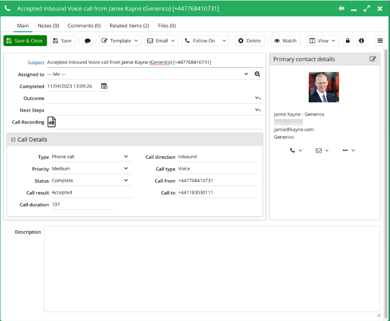
Task: Search assignees with the magnifier icon
Action: 257,74
